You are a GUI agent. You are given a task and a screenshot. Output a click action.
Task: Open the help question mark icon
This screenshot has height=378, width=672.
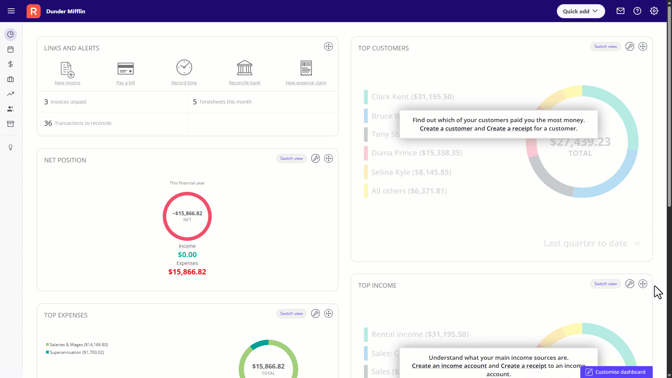point(637,11)
